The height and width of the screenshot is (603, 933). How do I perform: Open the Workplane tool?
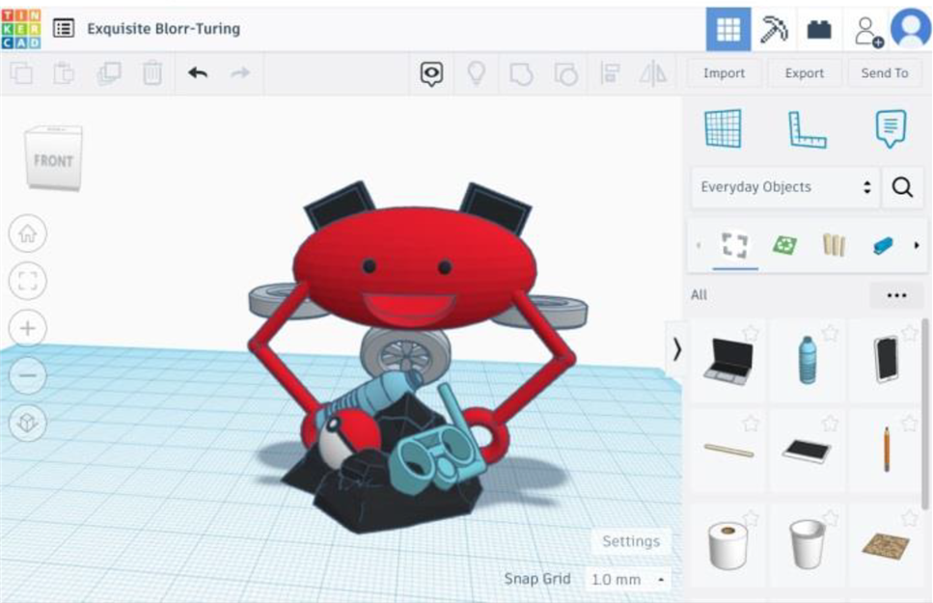click(723, 129)
